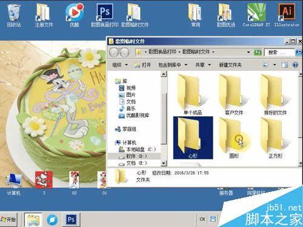This screenshot has width=303, height=227.
Task: Click the Forward navigation button in Explorer
Action: pyautogui.click(x=124, y=53)
